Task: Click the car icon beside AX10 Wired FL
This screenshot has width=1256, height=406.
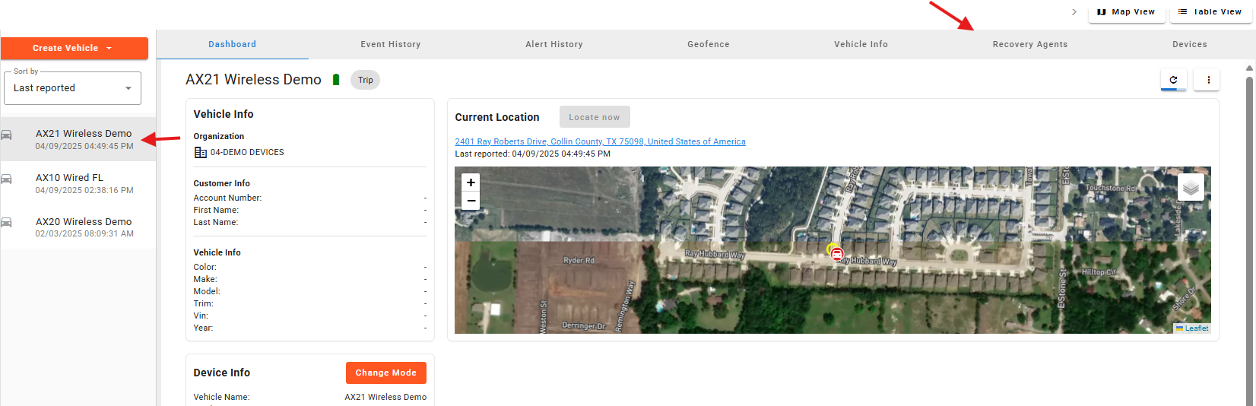Action: click(x=7, y=179)
